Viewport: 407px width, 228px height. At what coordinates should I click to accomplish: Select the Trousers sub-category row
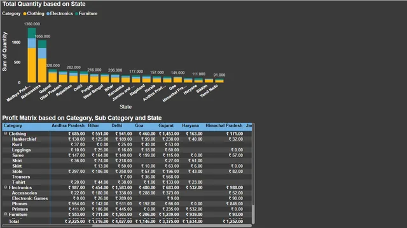(21, 177)
